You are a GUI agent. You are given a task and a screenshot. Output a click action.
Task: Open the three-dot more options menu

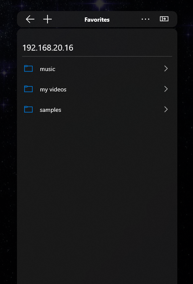pos(145,19)
